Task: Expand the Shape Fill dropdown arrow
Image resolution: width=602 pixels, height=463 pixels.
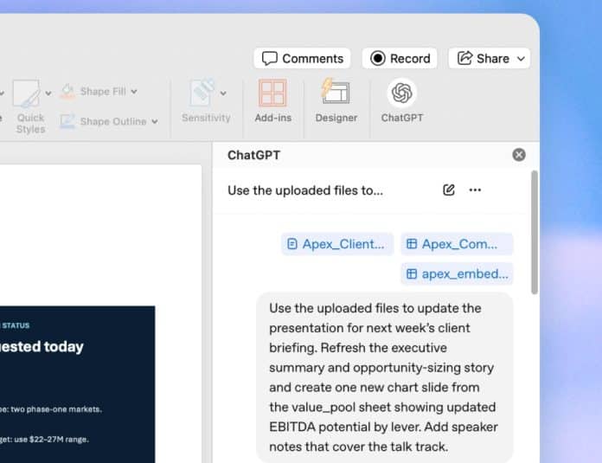Action: [133, 92]
